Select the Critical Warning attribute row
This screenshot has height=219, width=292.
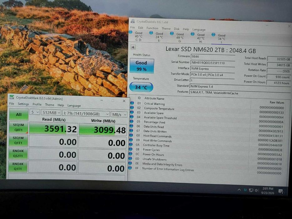(x=207, y=105)
